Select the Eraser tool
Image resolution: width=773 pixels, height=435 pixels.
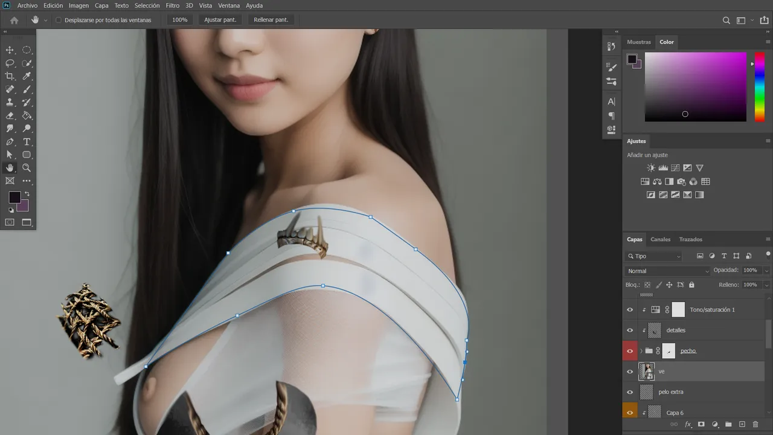(x=10, y=115)
